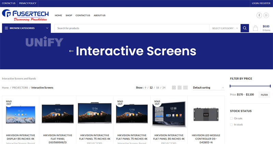Click Contact Us in the top bar
273x144 pixels.
tap(9, 3)
